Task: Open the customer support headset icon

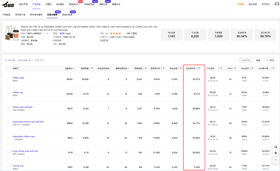Action: point(276,147)
